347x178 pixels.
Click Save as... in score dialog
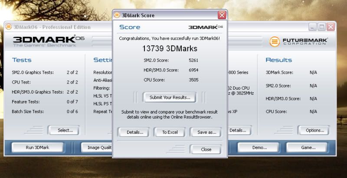(x=206, y=132)
